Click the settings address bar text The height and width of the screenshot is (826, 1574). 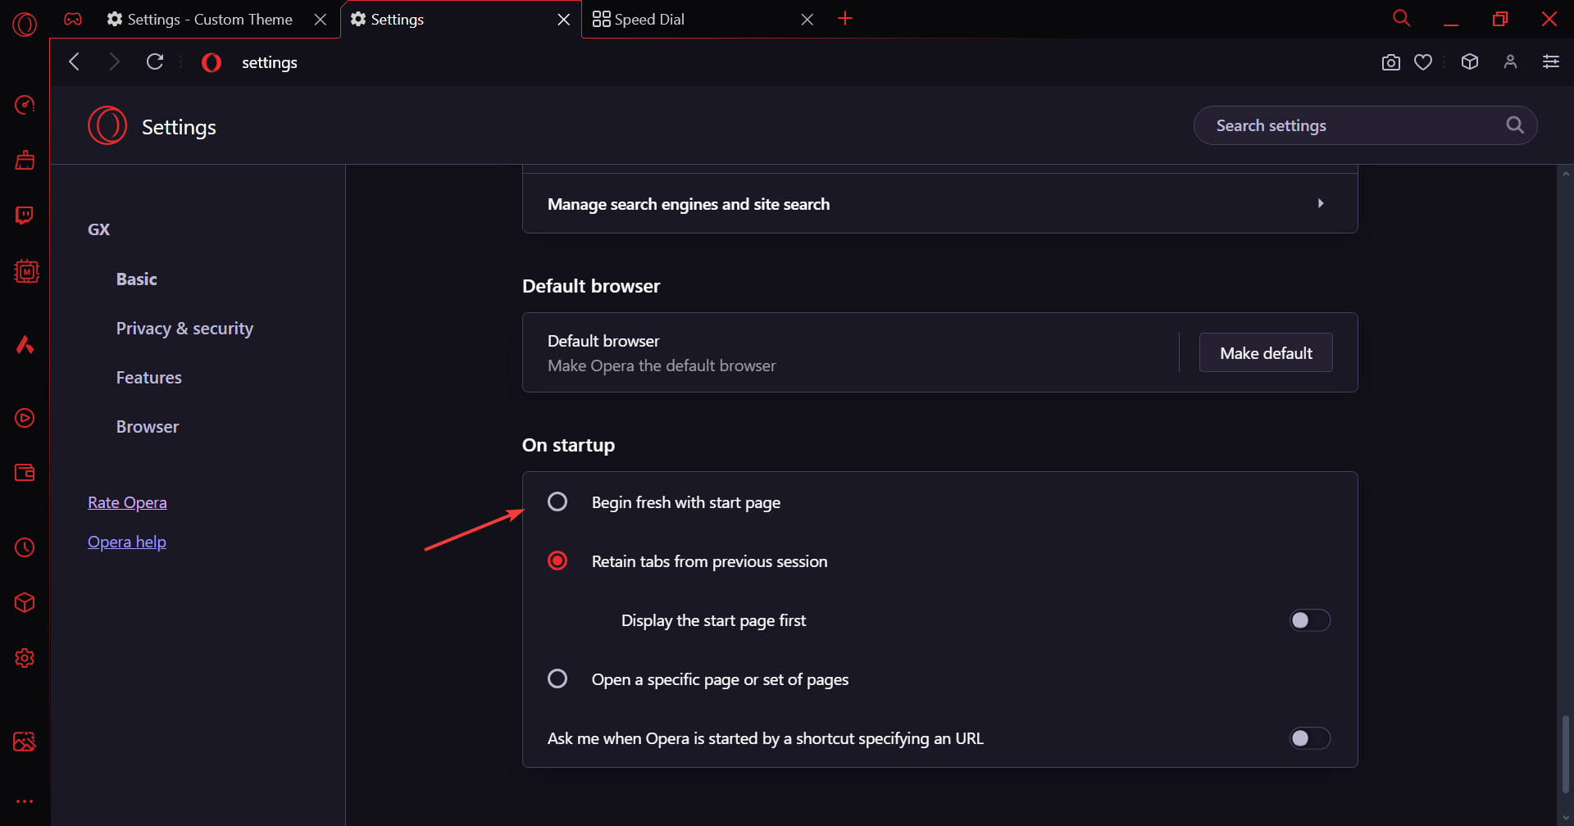tap(269, 62)
